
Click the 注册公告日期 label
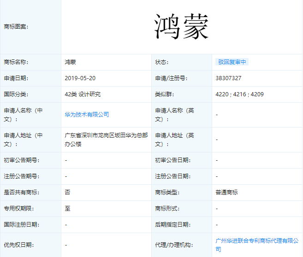point(173,176)
